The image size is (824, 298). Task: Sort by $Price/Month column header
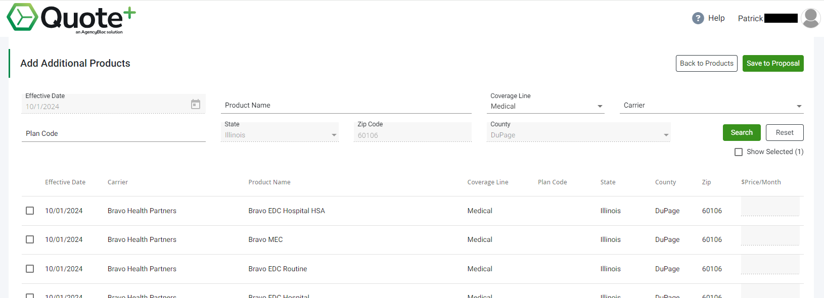[761, 182]
